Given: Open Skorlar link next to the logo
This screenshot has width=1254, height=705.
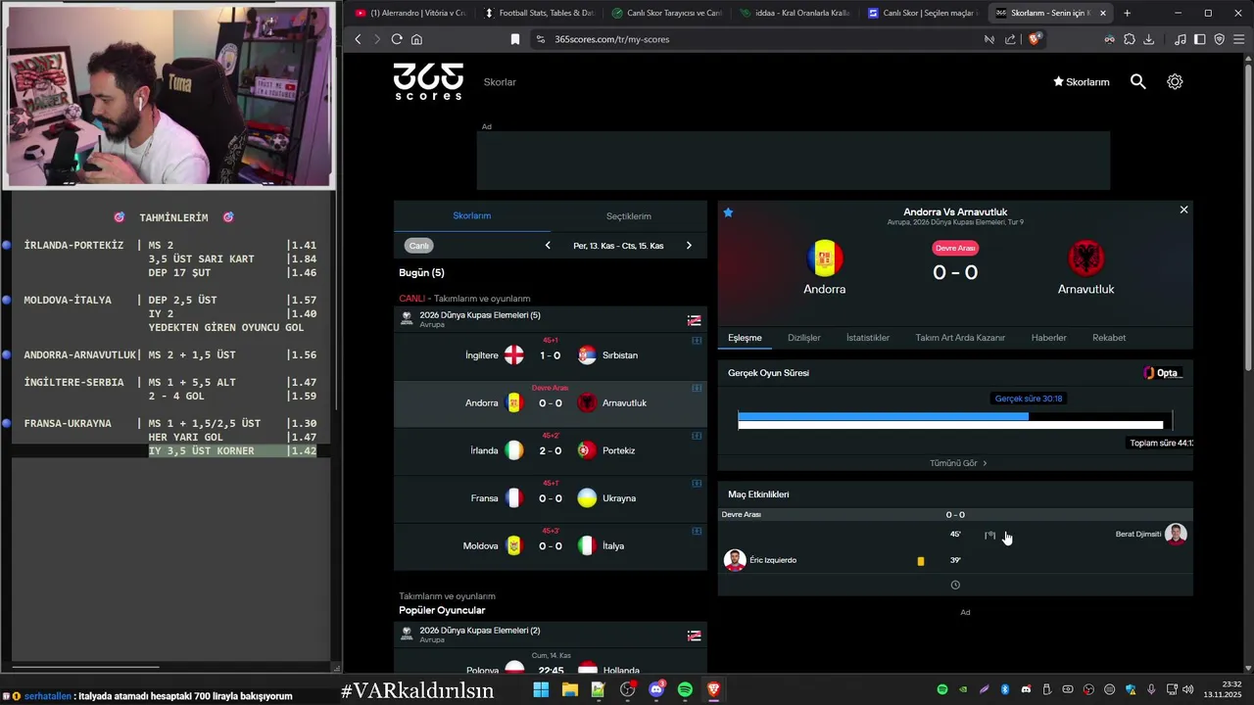Looking at the screenshot, I should pyautogui.click(x=500, y=82).
